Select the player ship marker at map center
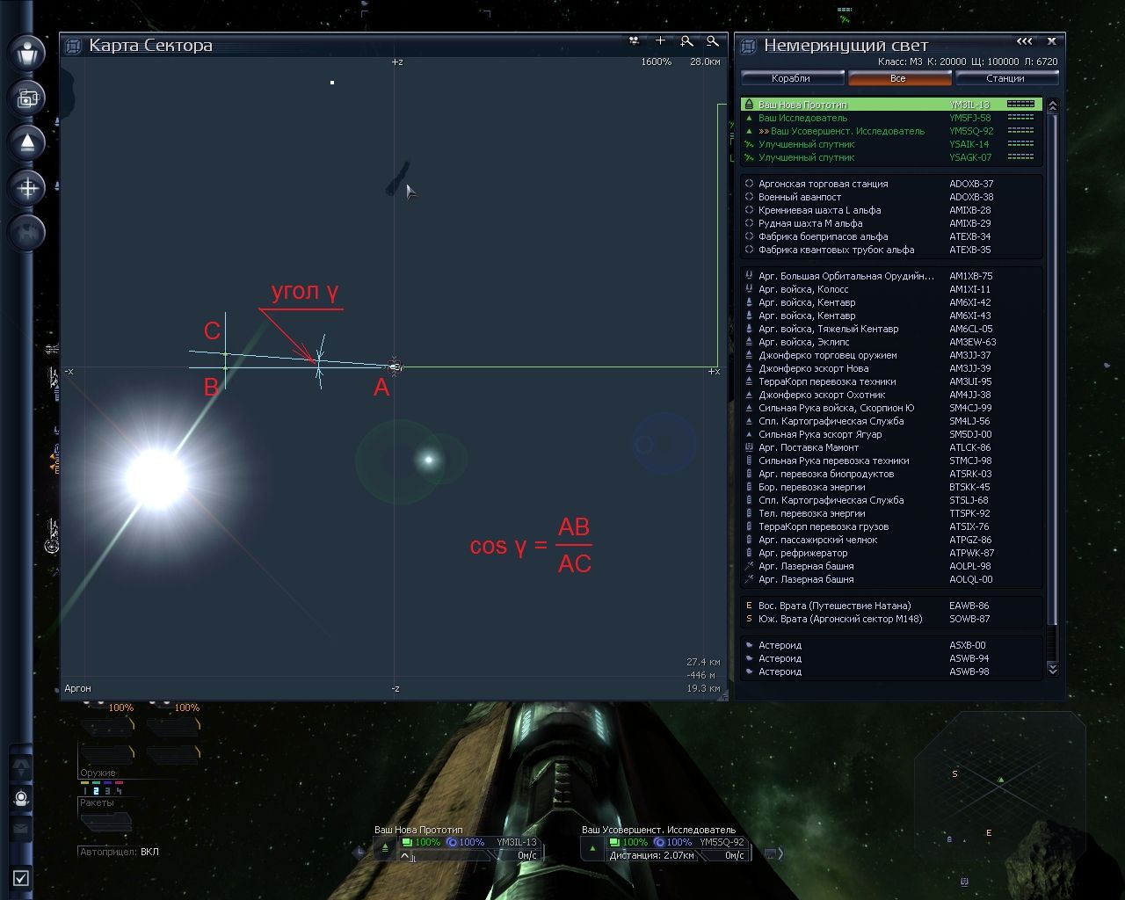Viewport: 1125px width, 900px height. click(x=396, y=367)
